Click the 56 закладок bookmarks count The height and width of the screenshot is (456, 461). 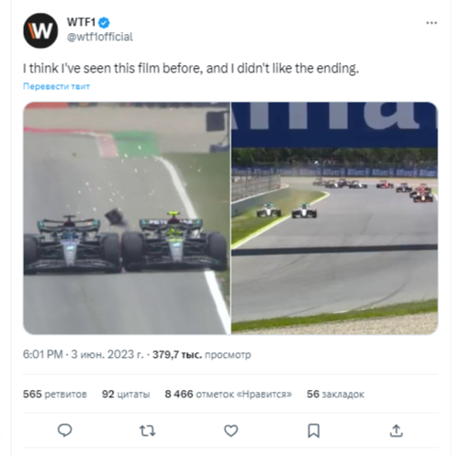[x=335, y=394]
